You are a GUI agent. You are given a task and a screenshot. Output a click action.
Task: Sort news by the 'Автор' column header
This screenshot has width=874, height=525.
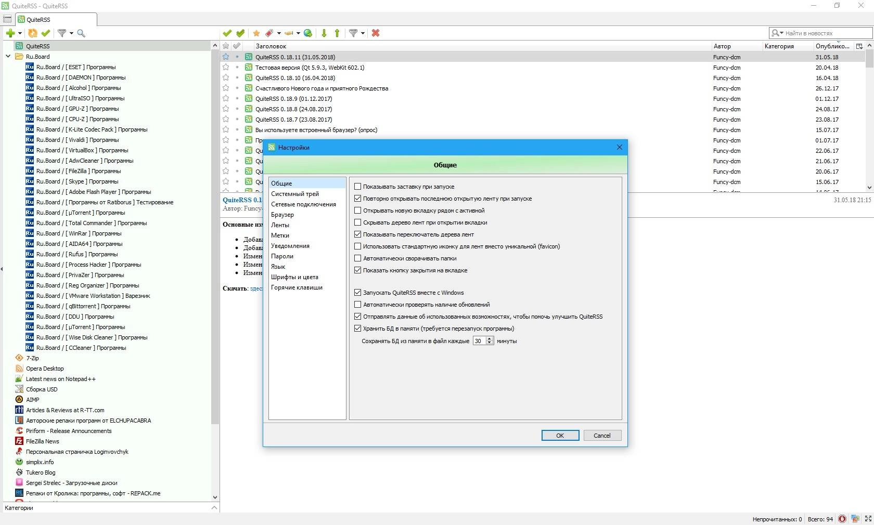coord(736,46)
